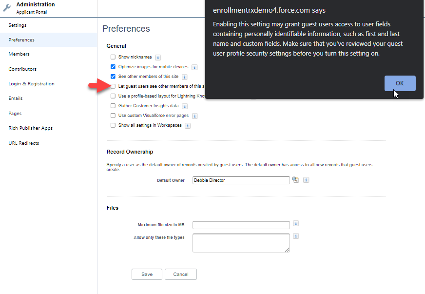Click the Administration wrench icon
This screenshot has width=425, height=294.
(x=7, y=8)
